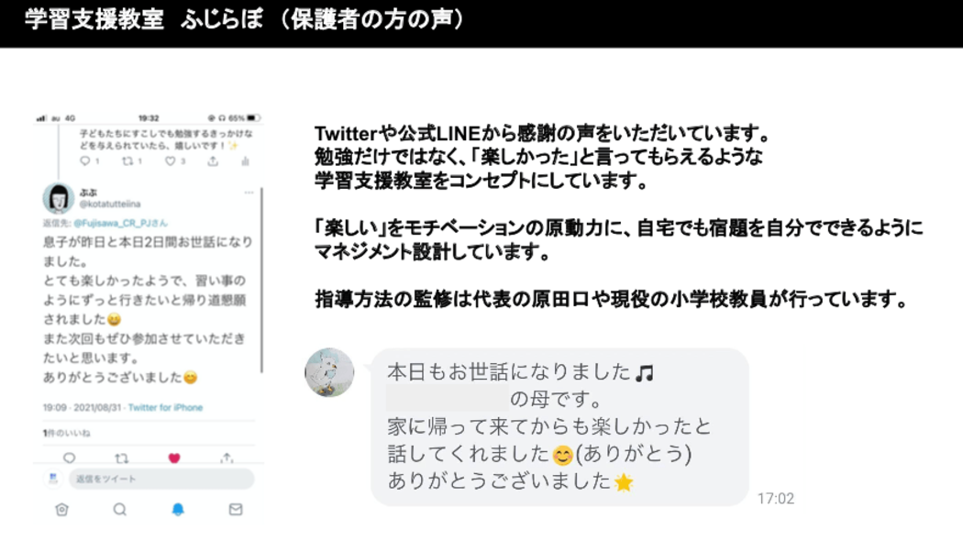The image size is (963, 541).
Task: View analytics bars on upper tweet
Action: pos(245,160)
